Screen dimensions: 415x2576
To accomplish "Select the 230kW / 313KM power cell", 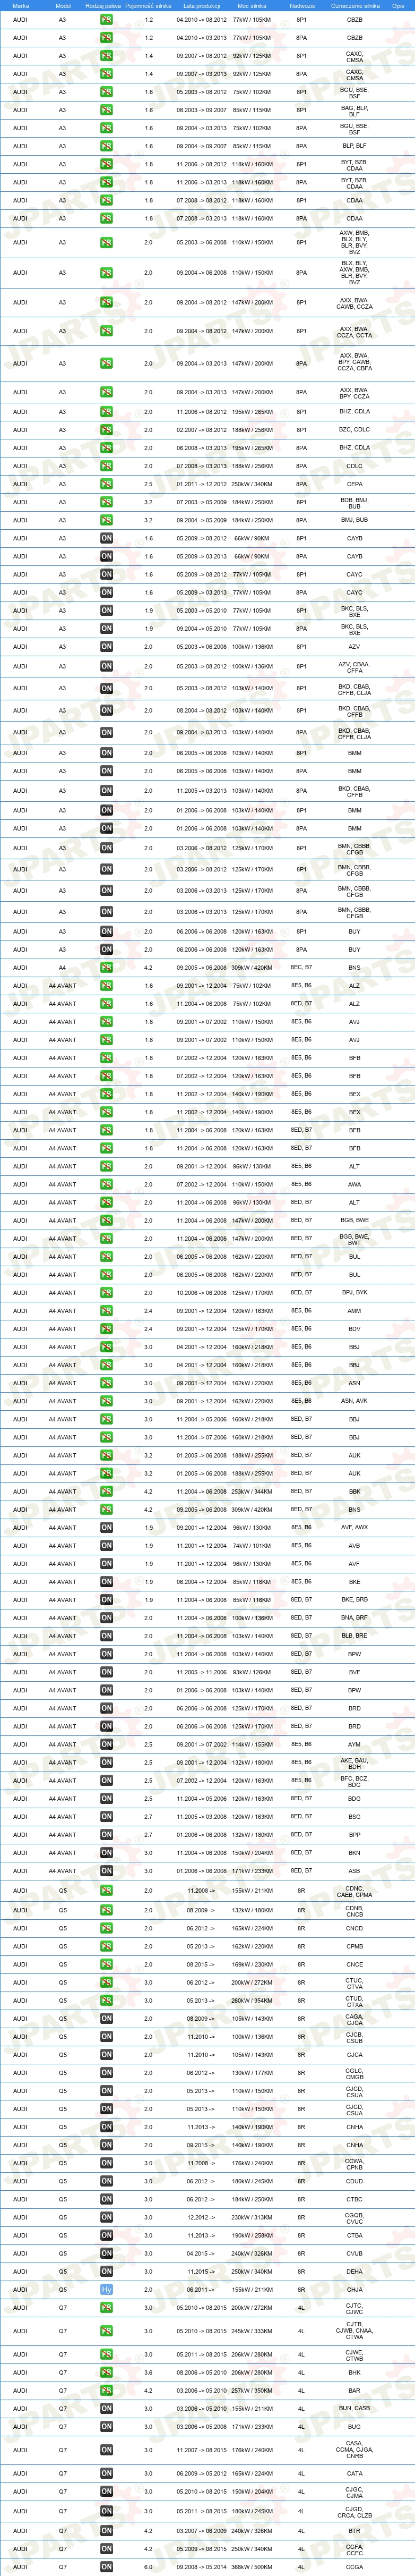I will [252, 2217].
